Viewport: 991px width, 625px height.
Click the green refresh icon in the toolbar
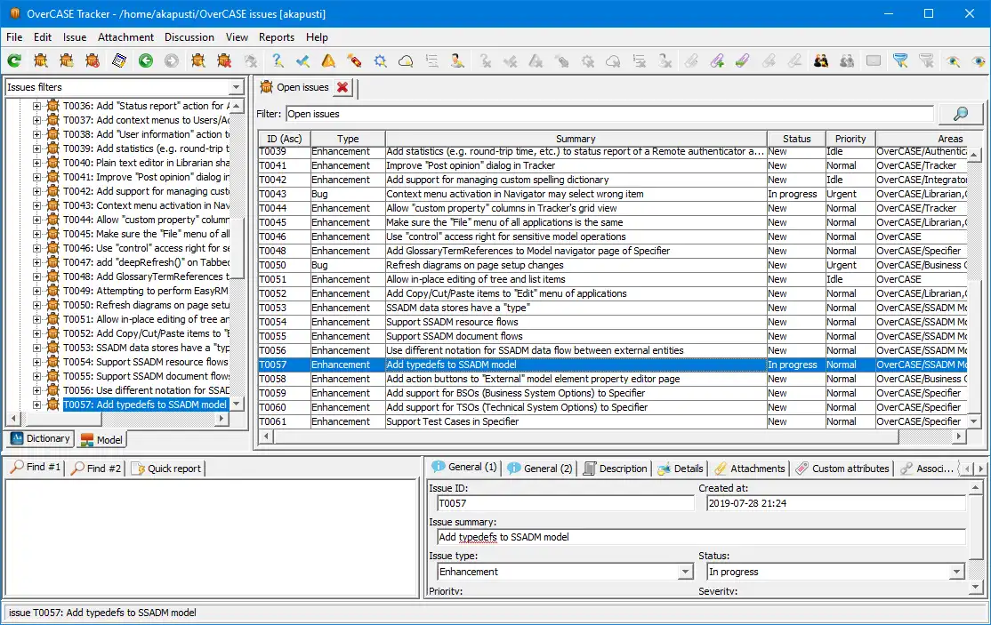point(14,61)
